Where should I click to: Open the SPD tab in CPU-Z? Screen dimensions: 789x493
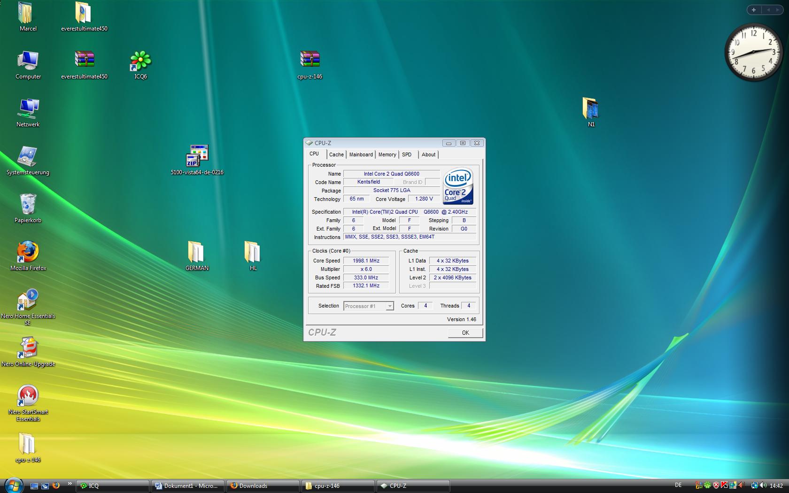click(x=407, y=154)
